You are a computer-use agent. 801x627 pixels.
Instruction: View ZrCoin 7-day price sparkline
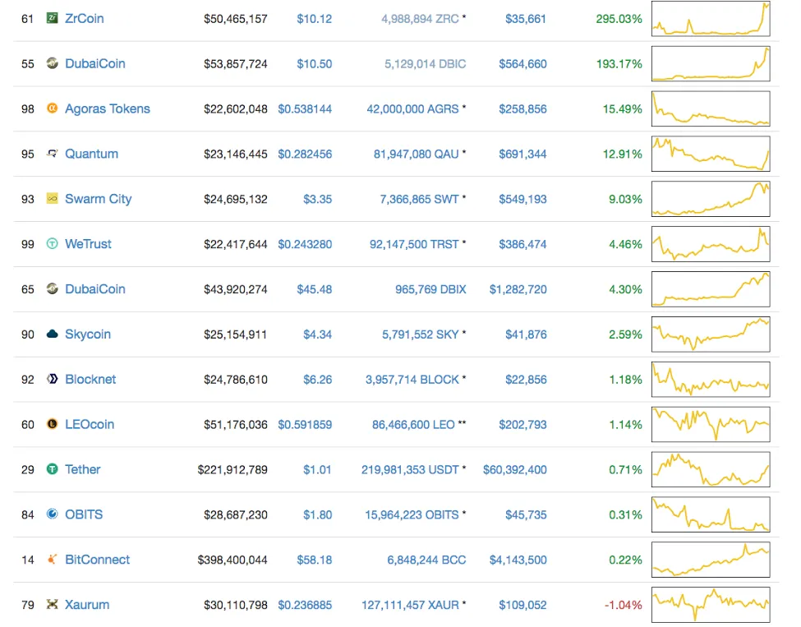pos(711,18)
